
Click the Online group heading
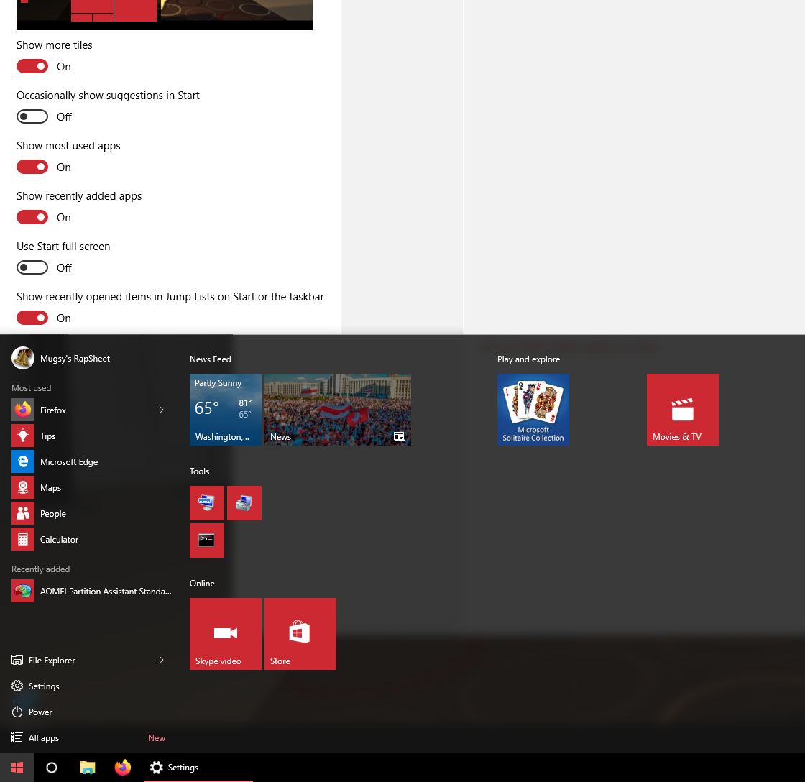[202, 584]
